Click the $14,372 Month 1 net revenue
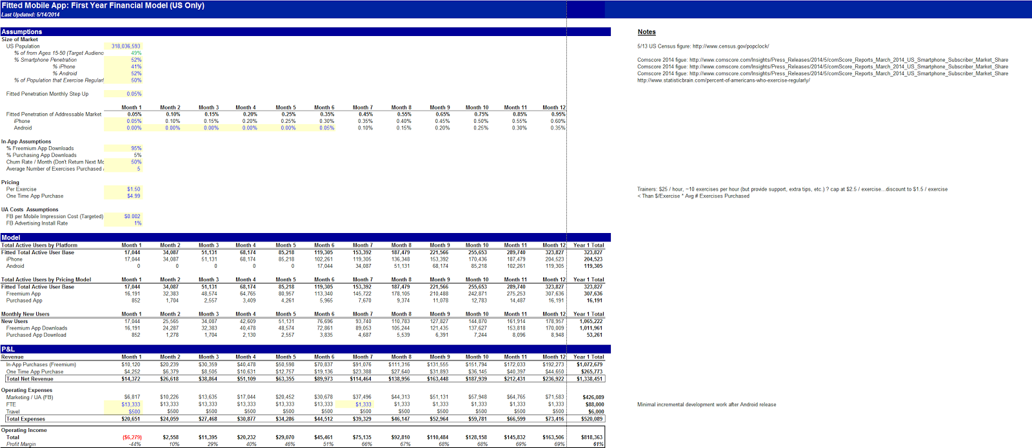 coord(130,378)
